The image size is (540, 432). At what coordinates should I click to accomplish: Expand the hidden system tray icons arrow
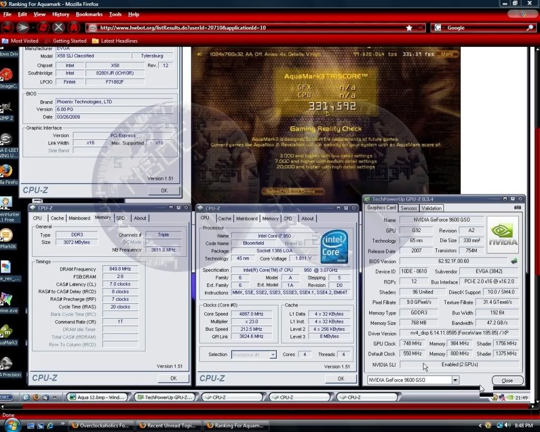pyautogui.click(x=480, y=426)
